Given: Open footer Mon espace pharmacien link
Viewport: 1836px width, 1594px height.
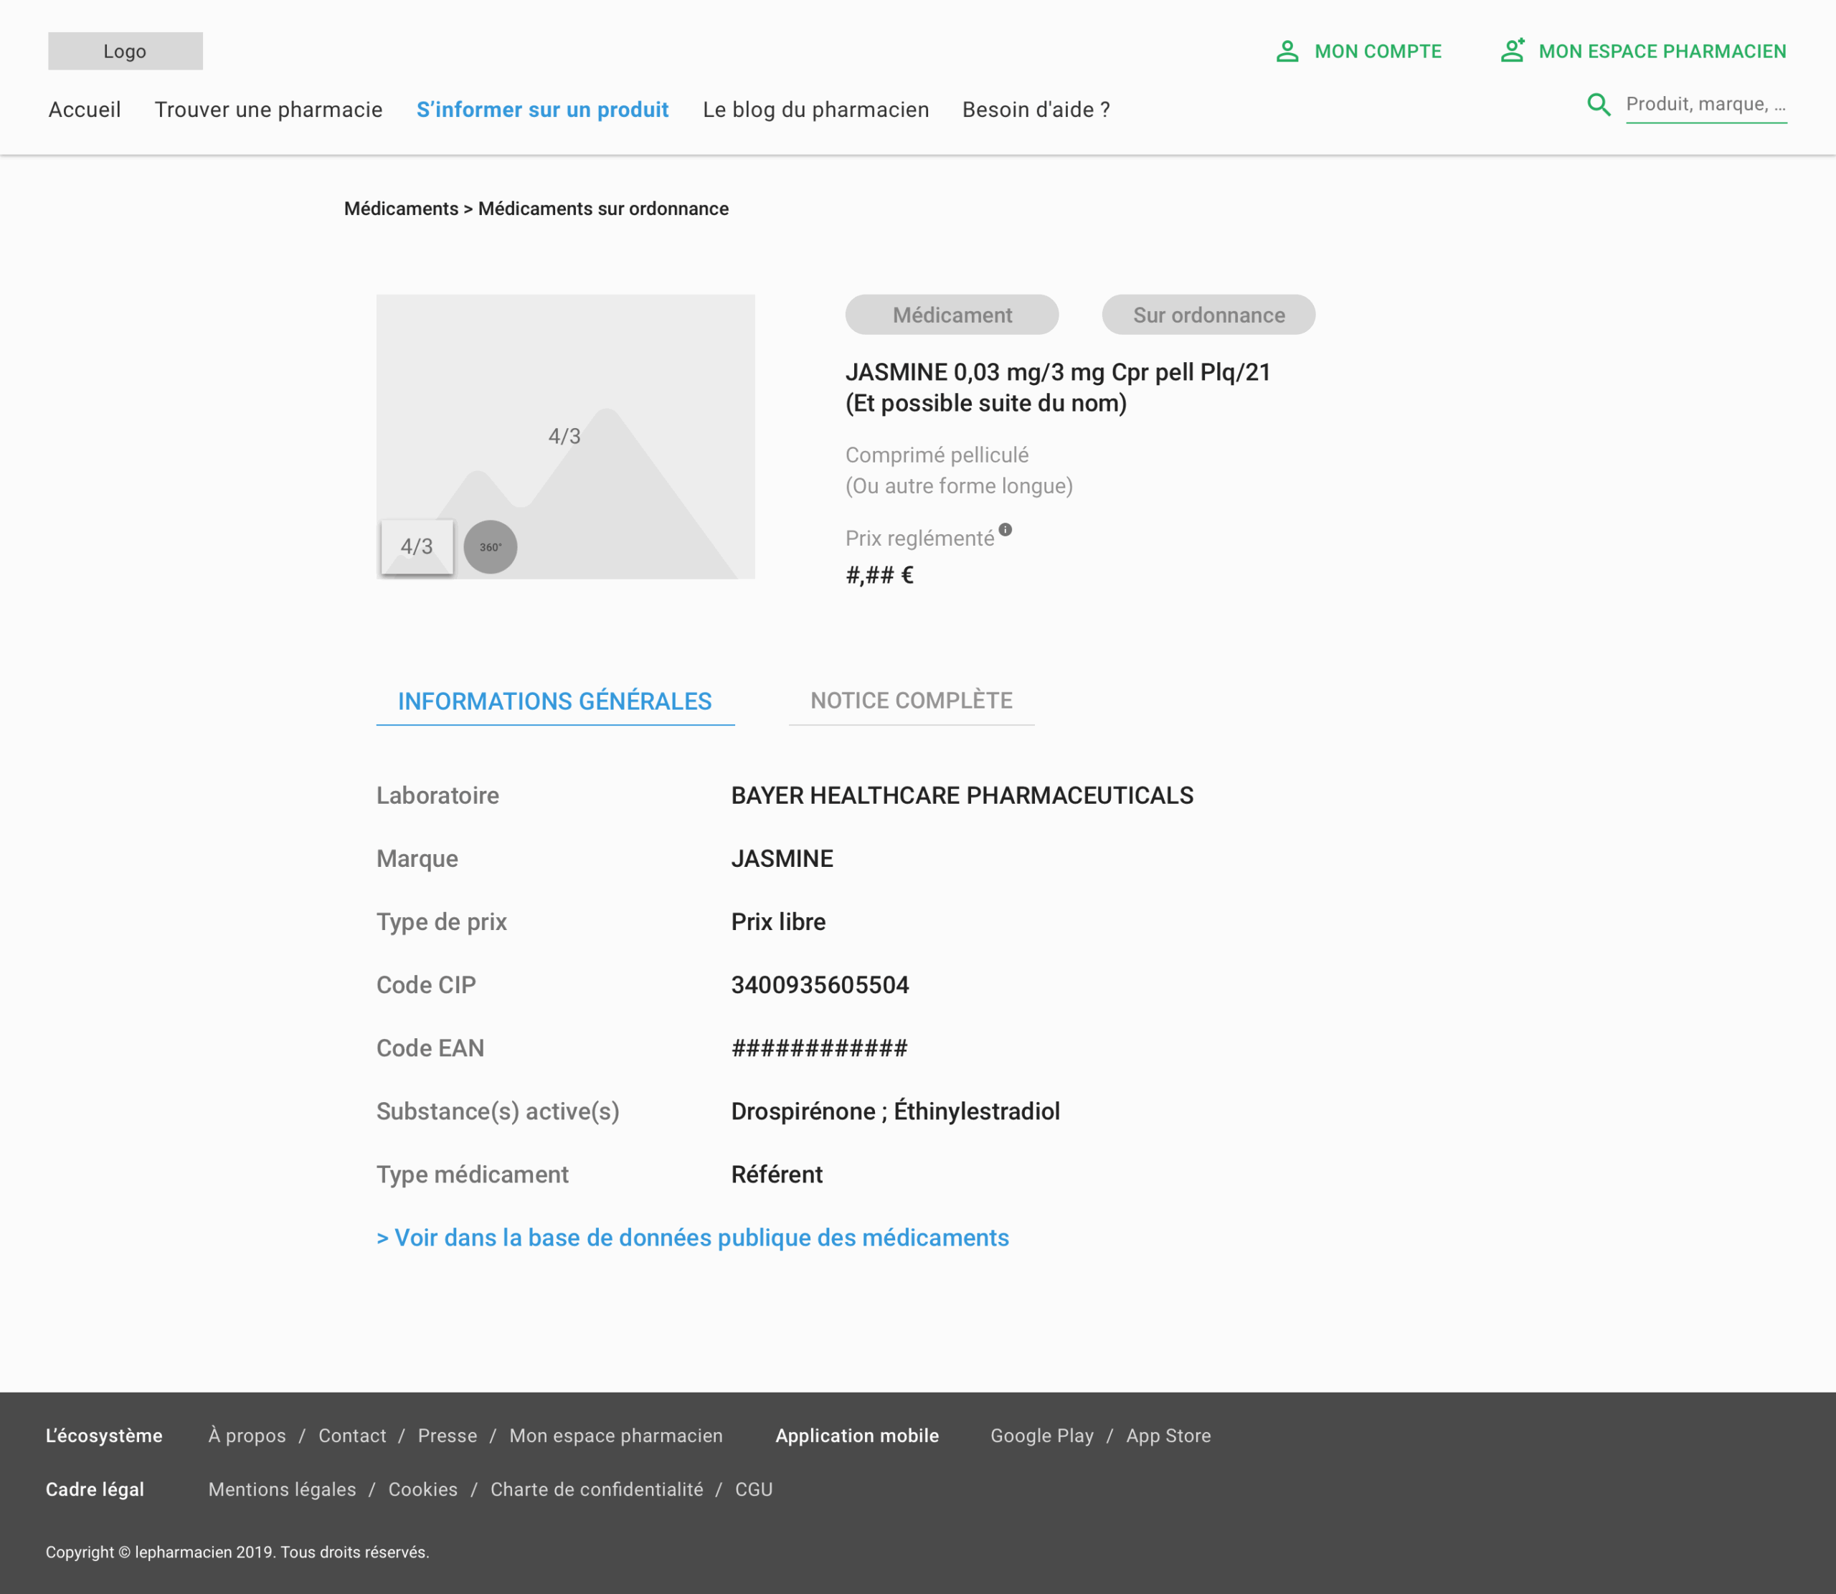Looking at the screenshot, I should [617, 1436].
